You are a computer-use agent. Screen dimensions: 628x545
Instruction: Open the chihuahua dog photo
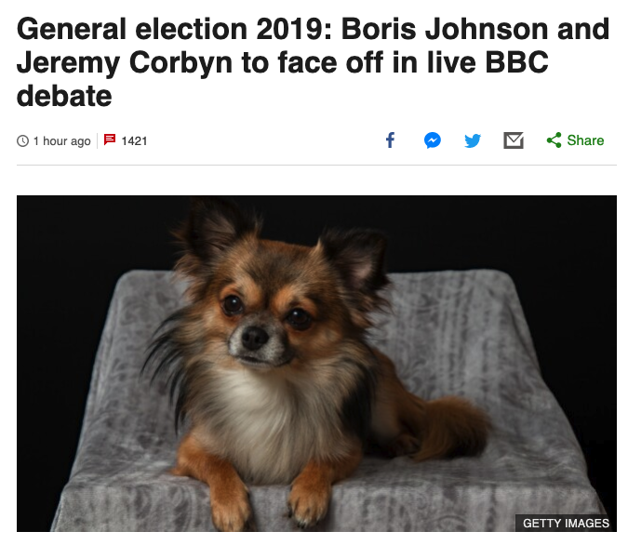point(316,364)
